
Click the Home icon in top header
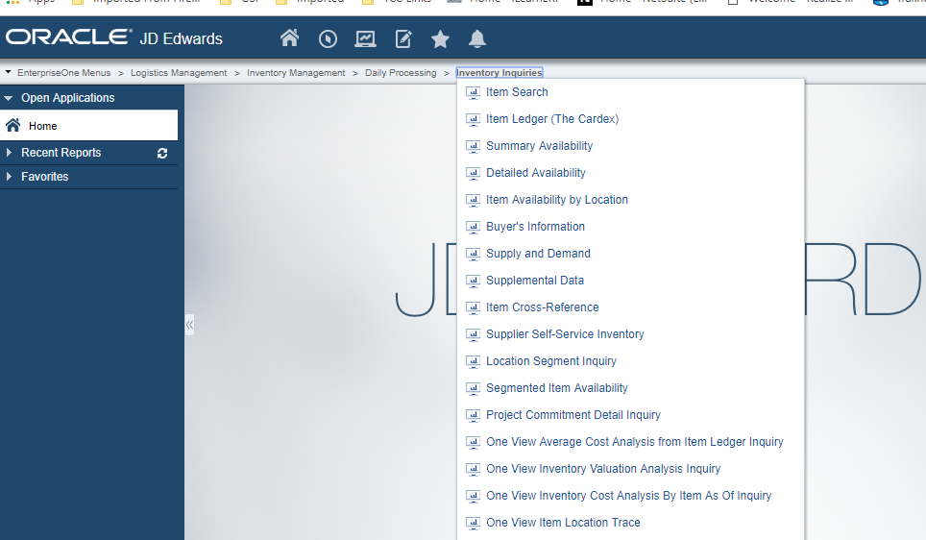coord(289,38)
